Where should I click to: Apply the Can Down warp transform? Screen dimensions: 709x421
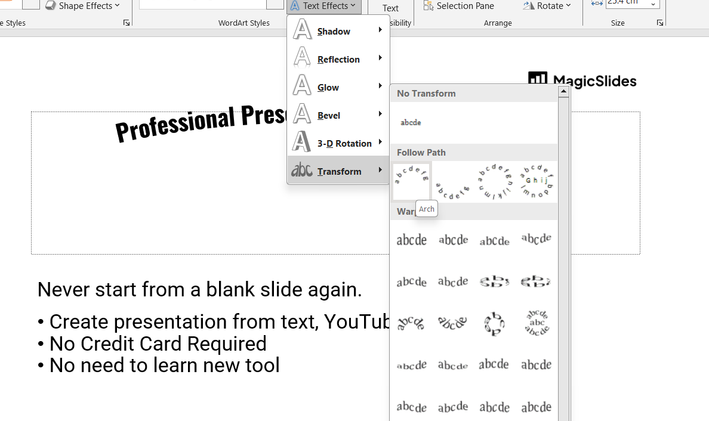537,364
